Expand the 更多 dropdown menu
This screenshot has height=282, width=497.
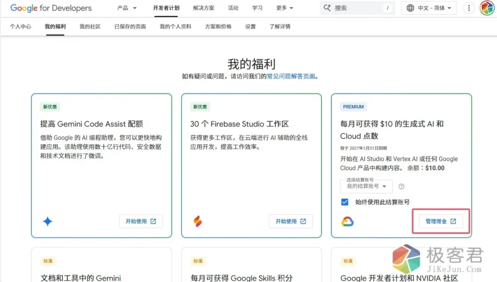(285, 8)
